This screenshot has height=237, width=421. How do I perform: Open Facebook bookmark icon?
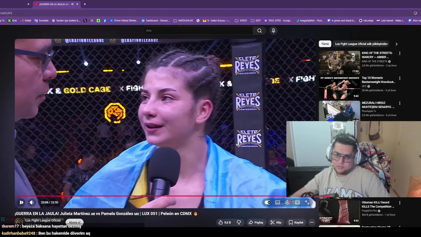click(x=105, y=20)
